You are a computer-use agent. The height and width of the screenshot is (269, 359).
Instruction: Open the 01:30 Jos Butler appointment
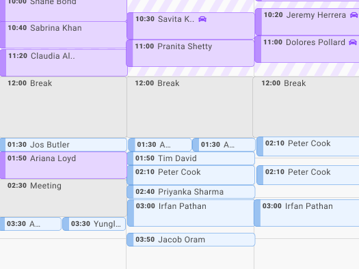click(64, 145)
